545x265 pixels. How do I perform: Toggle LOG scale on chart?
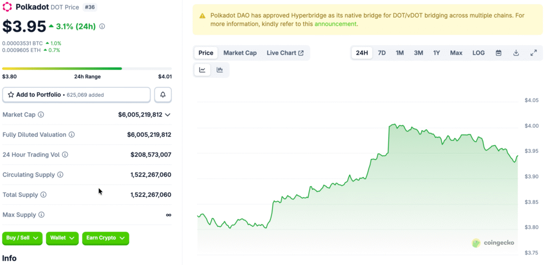(478, 53)
